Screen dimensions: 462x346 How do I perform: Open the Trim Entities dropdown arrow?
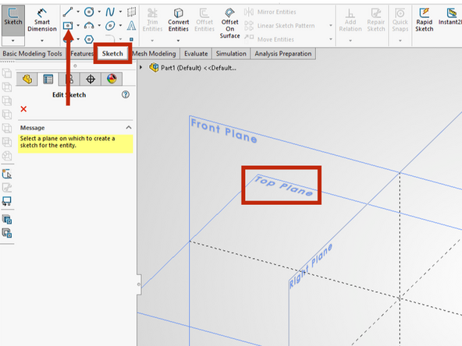point(152,41)
